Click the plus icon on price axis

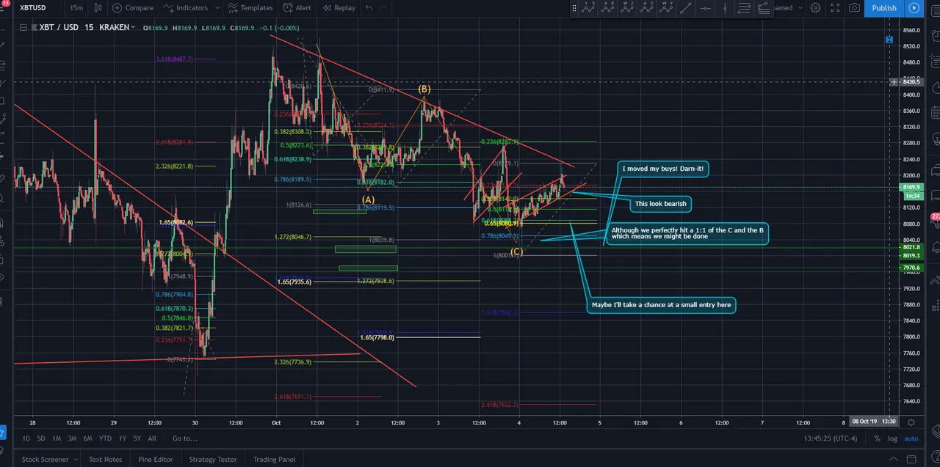coord(894,82)
